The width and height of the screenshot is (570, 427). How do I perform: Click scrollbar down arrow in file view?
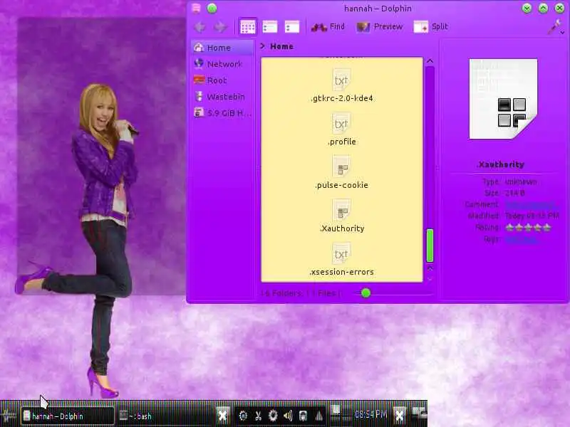[x=430, y=279]
